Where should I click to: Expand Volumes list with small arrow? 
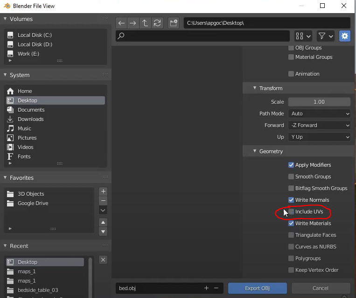10,60
